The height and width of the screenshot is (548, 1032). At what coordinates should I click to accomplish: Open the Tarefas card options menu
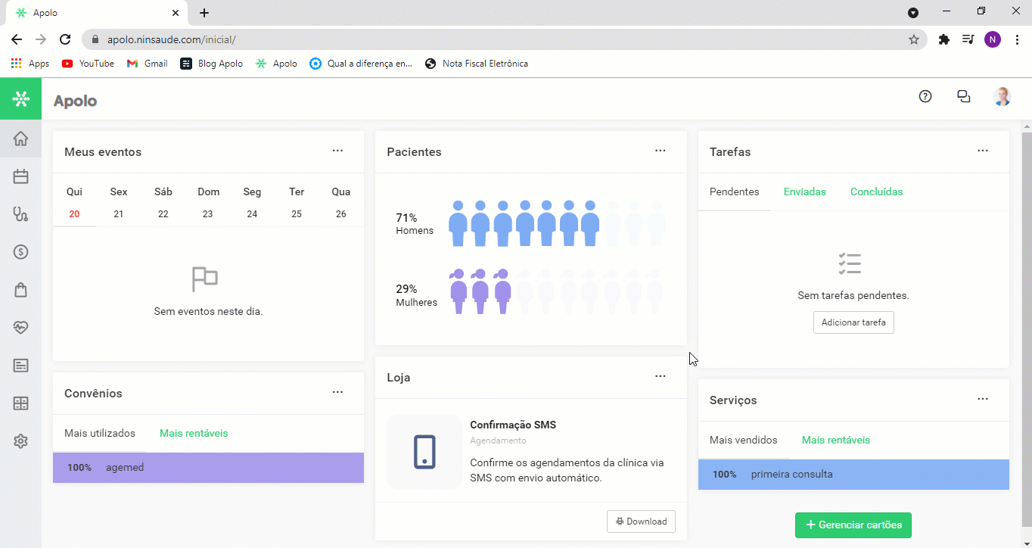click(983, 151)
